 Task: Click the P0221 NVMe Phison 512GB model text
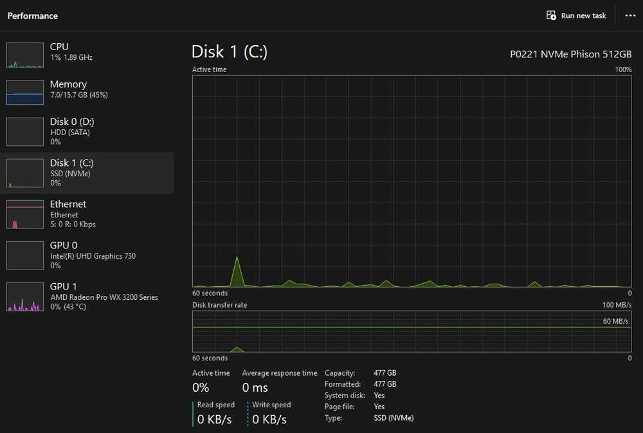[x=570, y=54]
